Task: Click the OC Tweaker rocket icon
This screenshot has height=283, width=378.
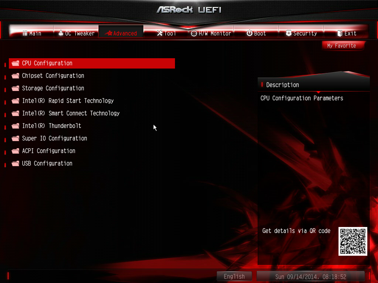Action: (x=61, y=33)
